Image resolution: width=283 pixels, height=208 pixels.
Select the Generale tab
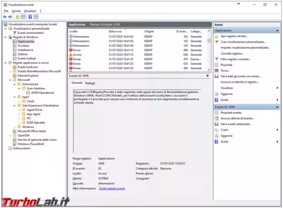pos(77,83)
